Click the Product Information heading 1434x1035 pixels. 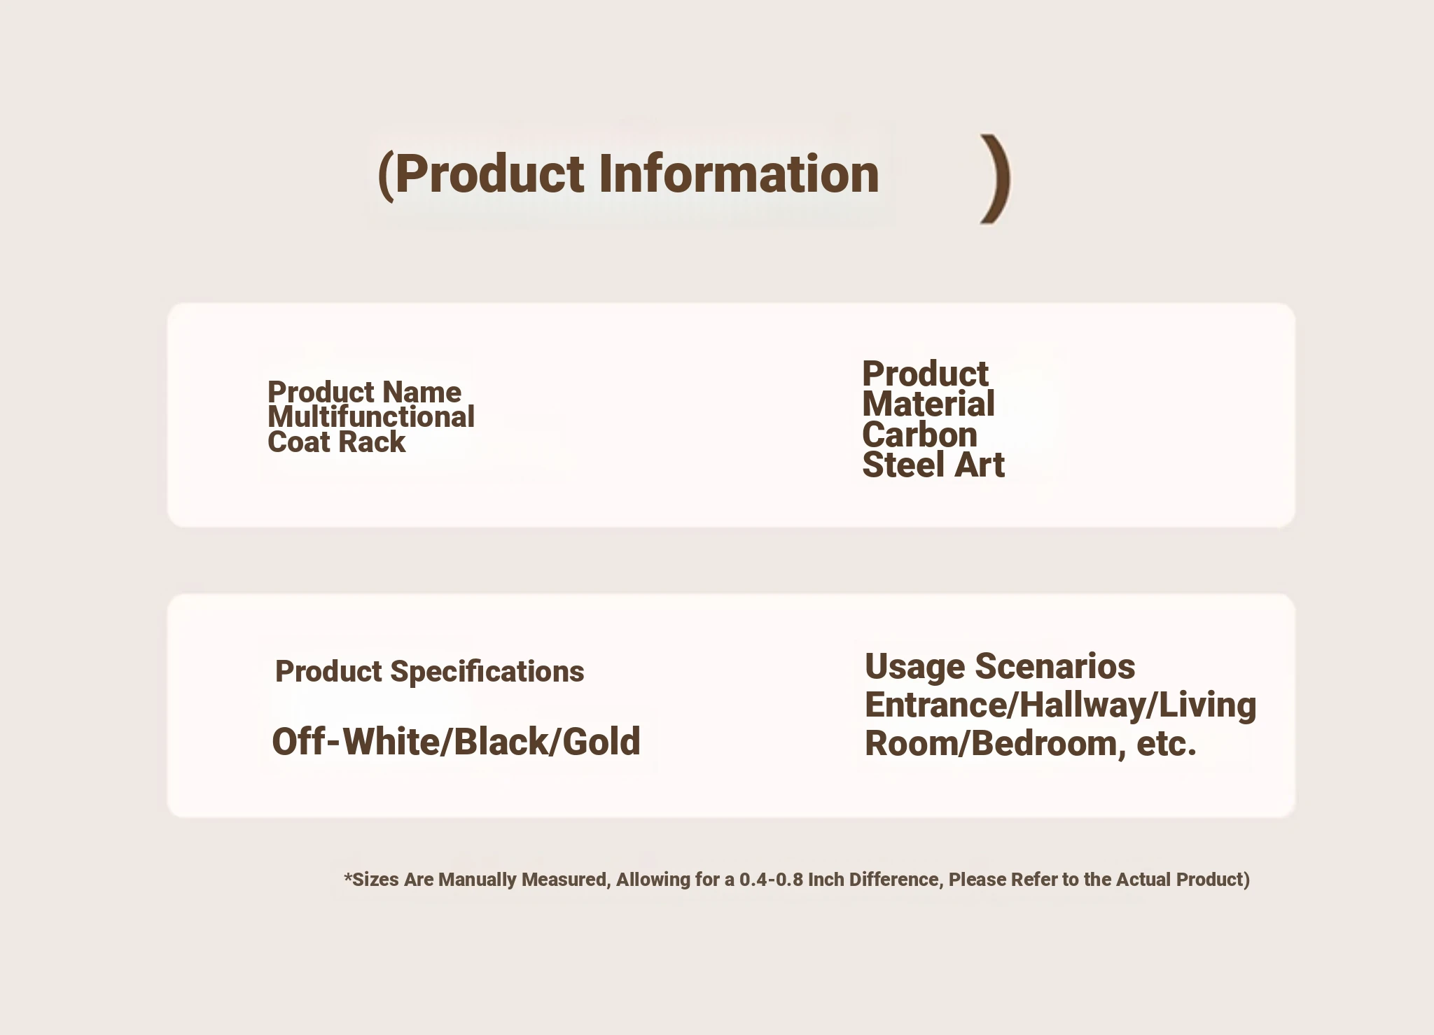pyautogui.click(x=628, y=174)
